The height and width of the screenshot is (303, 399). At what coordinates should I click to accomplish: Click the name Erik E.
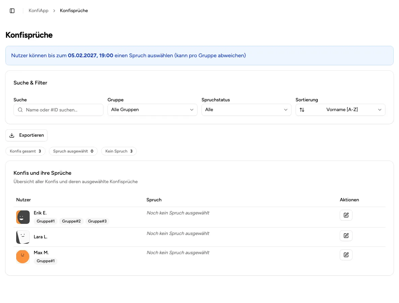pyautogui.click(x=40, y=213)
